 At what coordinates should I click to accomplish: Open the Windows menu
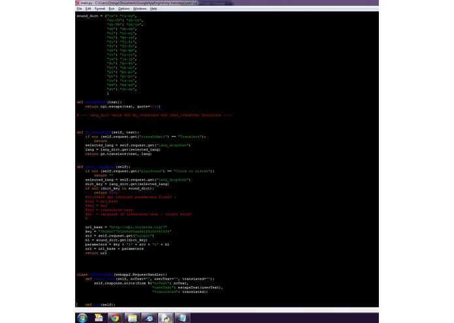(140, 8)
